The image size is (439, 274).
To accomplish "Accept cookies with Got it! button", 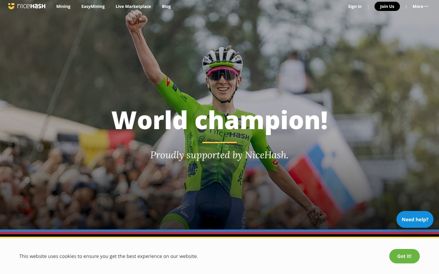I will [x=404, y=256].
